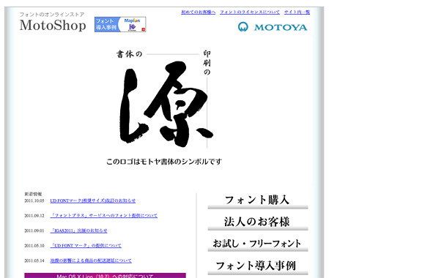Viewport: 425px width, 278px height.
Task: Go to お試し・フリーフォント section
Action: [258, 244]
